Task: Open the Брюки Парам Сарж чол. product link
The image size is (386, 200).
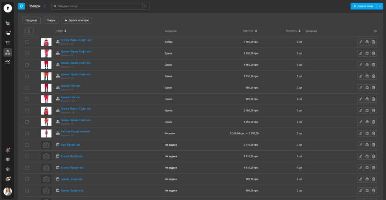Action: coord(76,74)
